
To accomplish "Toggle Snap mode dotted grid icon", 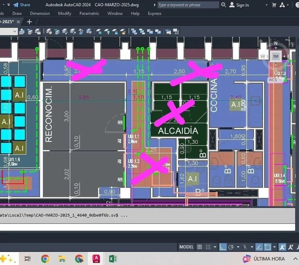I will pos(208,247).
